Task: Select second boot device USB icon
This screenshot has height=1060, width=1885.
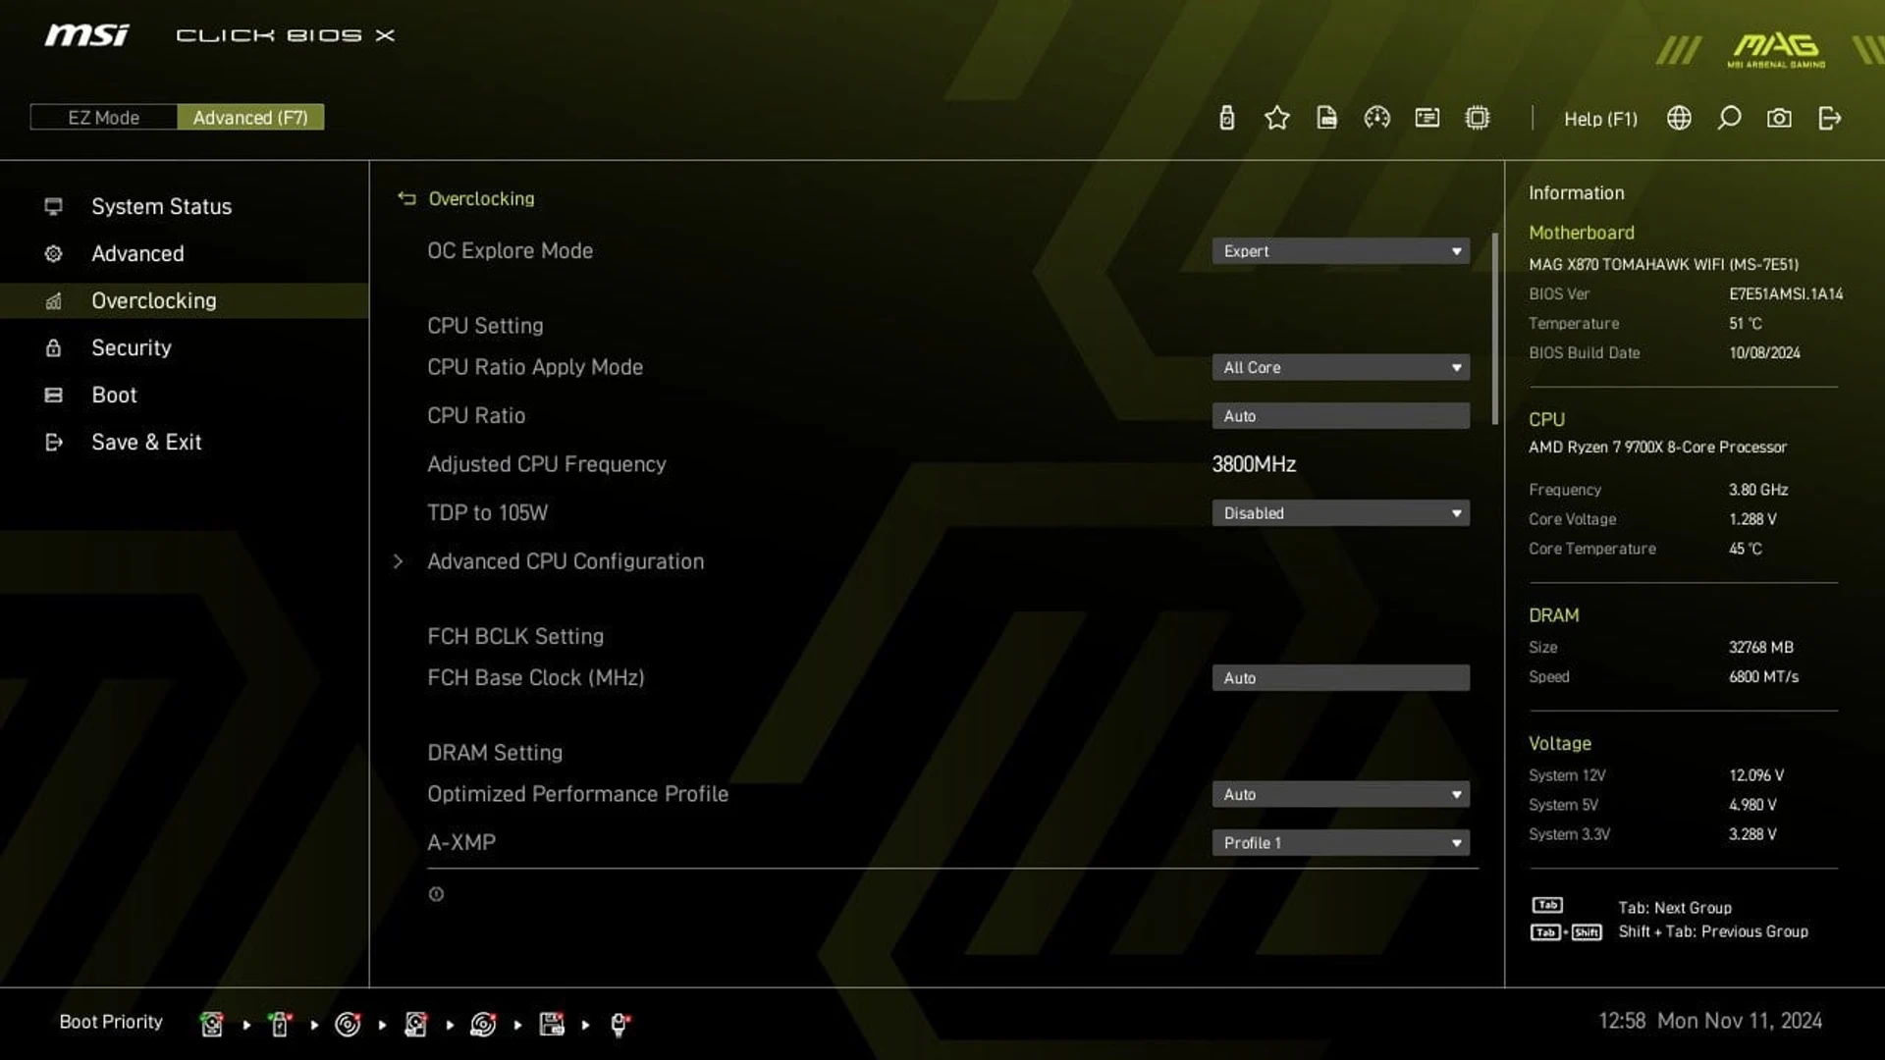Action: pyautogui.click(x=280, y=1024)
